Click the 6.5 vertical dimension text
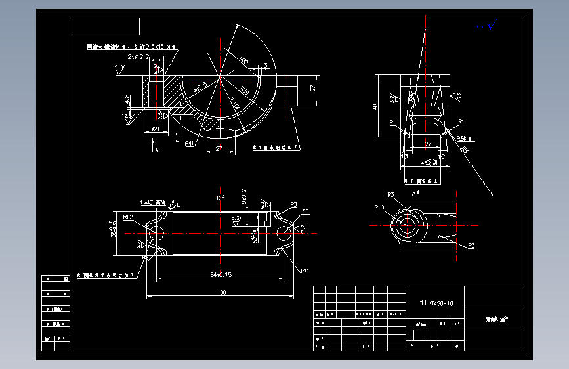569x369 pixels. click(x=177, y=137)
